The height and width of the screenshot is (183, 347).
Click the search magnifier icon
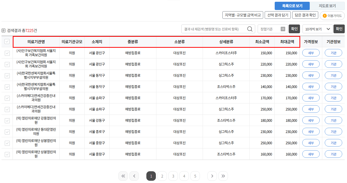[250, 29]
